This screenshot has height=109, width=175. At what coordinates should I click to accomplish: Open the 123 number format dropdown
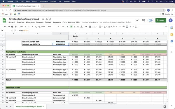pos(43,27)
